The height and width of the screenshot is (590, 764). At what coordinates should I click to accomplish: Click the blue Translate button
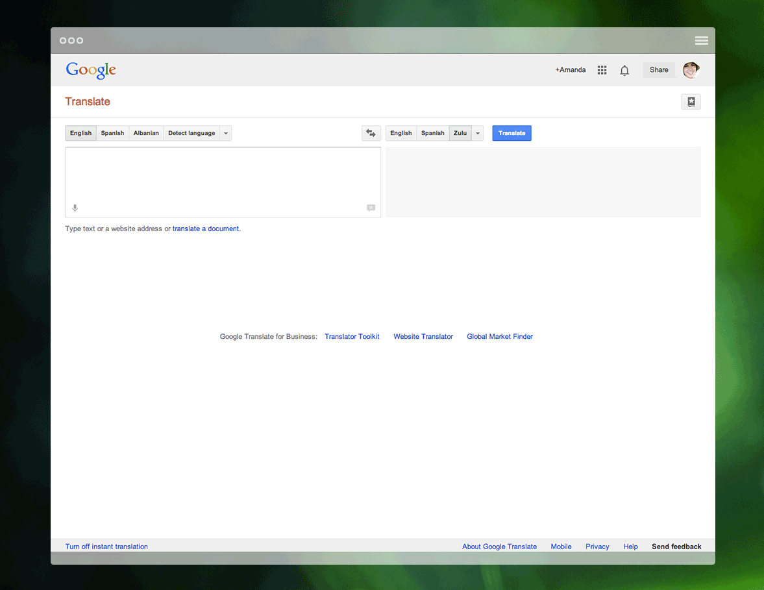click(511, 133)
